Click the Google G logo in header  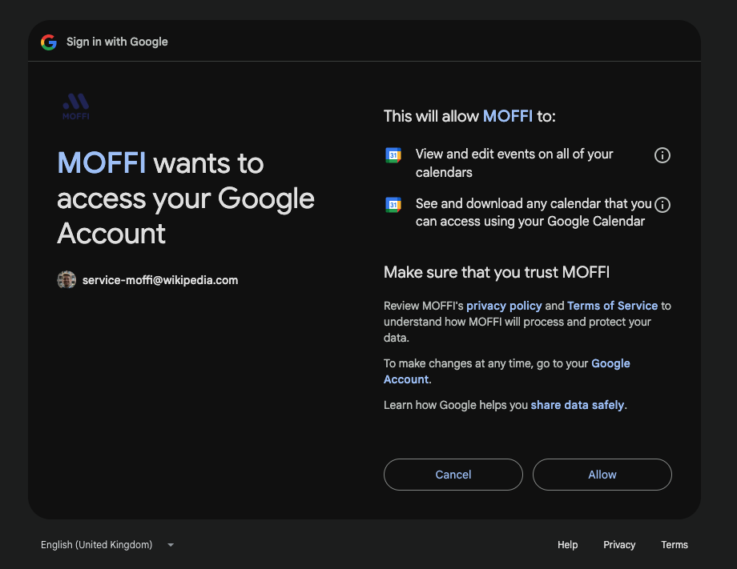[x=48, y=42]
